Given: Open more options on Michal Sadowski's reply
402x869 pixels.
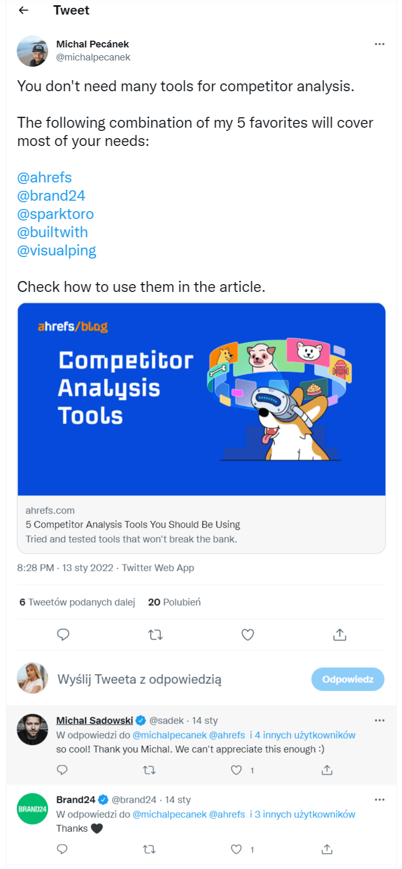Looking at the screenshot, I should click(x=379, y=720).
